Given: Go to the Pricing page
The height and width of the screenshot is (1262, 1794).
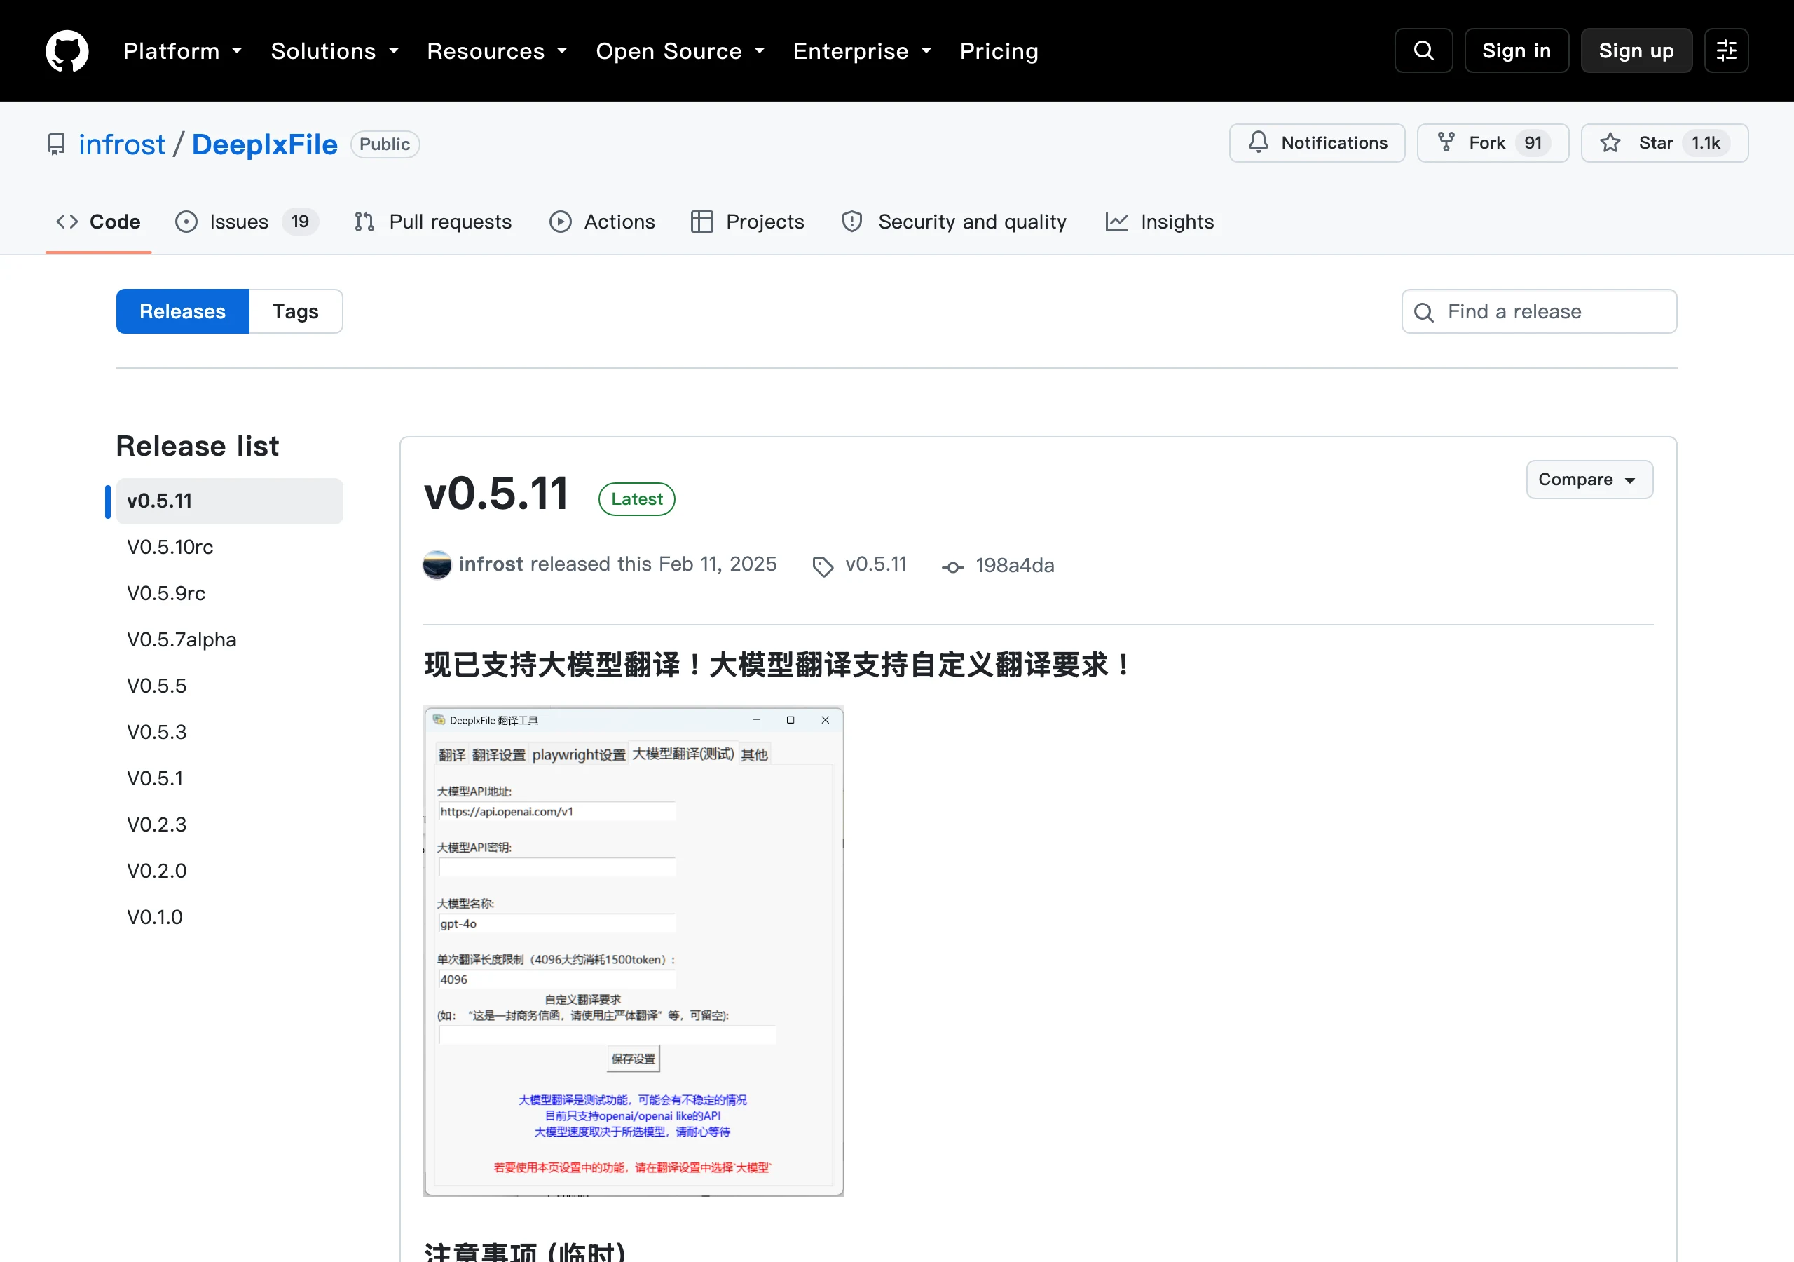Looking at the screenshot, I should (x=999, y=50).
